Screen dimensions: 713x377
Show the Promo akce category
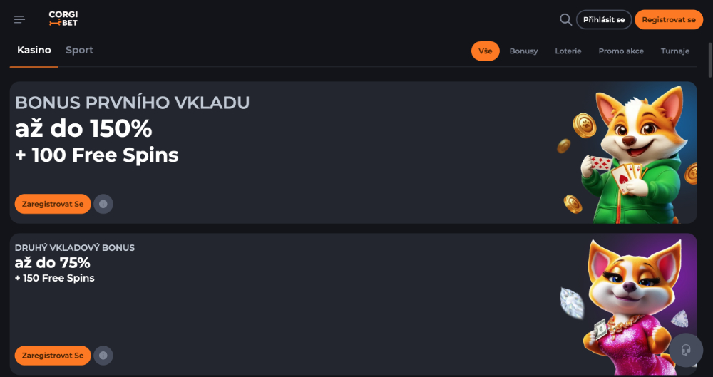point(621,51)
